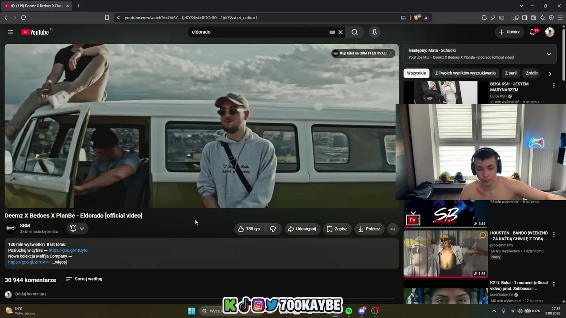Go back to previous page
The height and width of the screenshot is (318, 566).
[x=6, y=18]
